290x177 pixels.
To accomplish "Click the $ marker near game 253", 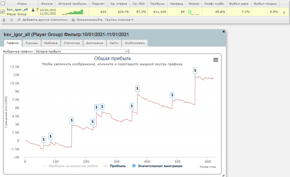I will tap(102, 107).
